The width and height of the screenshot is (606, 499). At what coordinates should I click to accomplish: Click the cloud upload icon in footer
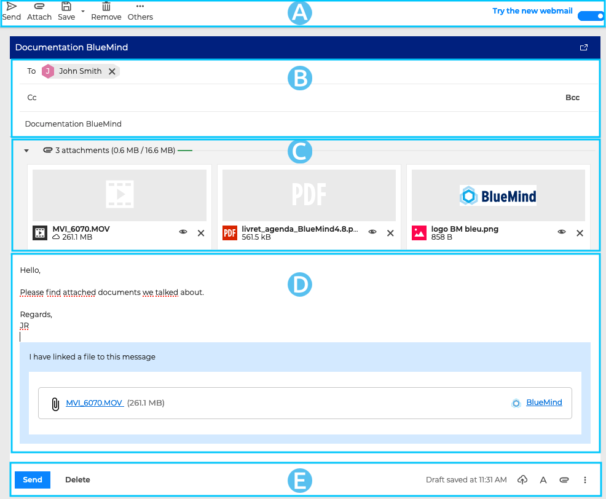[x=522, y=480]
